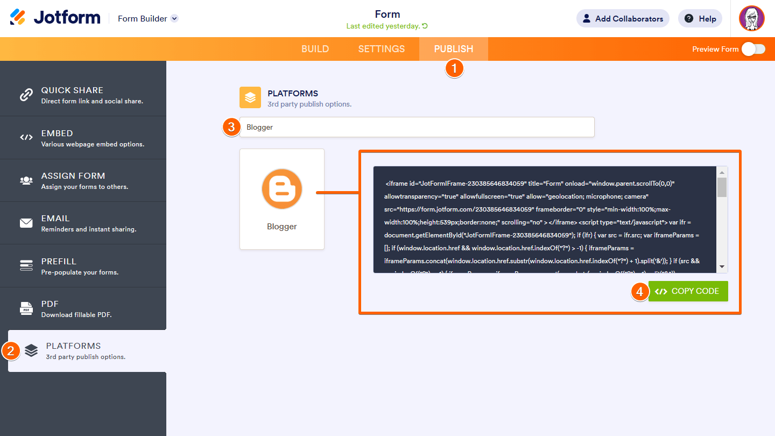The image size is (775, 436).
Task: Click the '3rd party publish options.' heading subtitle
Action: (x=309, y=104)
